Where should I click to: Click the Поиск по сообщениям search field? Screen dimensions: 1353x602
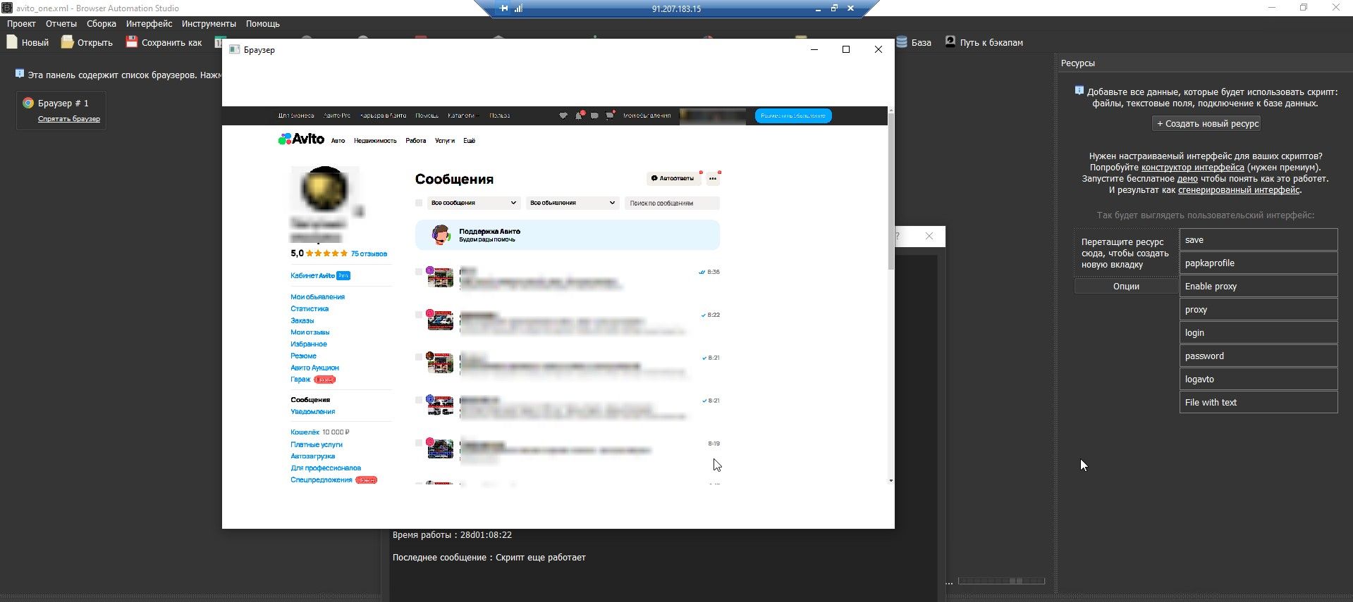tap(671, 203)
